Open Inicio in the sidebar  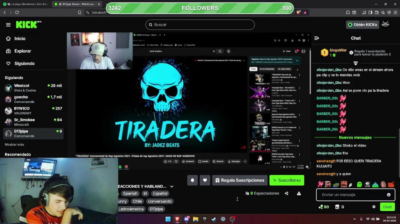[20, 39]
